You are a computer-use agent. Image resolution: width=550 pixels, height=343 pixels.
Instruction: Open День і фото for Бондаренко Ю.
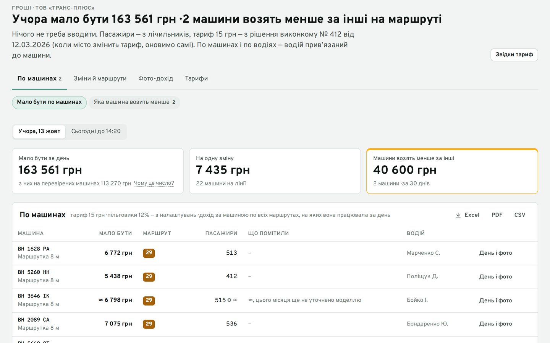pyautogui.click(x=495, y=324)
